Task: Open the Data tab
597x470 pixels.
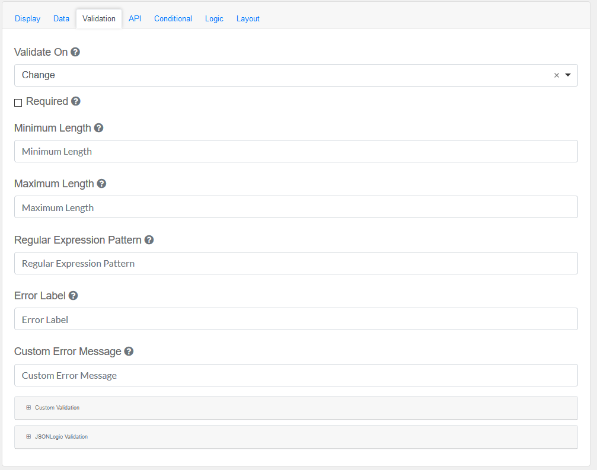Action: 61,18
